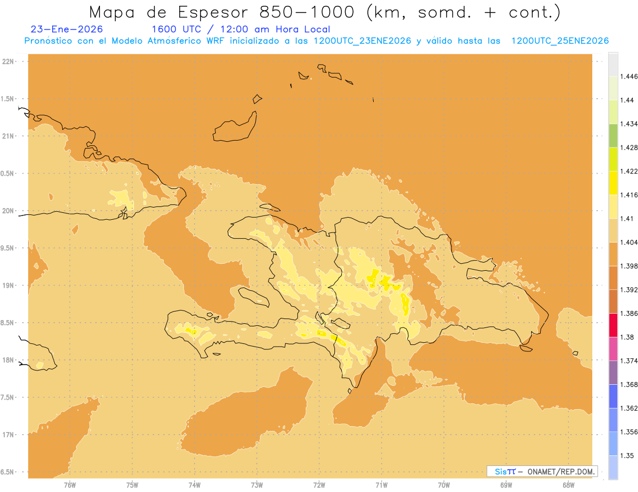The width and height of the screenshot is (638, 492).
Task: Click the longitude label '68W'
Action: tap(568, 485)
